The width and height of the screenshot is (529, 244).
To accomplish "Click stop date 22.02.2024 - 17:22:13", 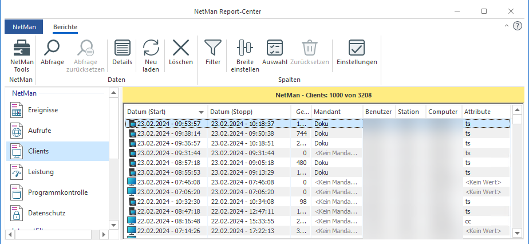I will click(243, 231).
